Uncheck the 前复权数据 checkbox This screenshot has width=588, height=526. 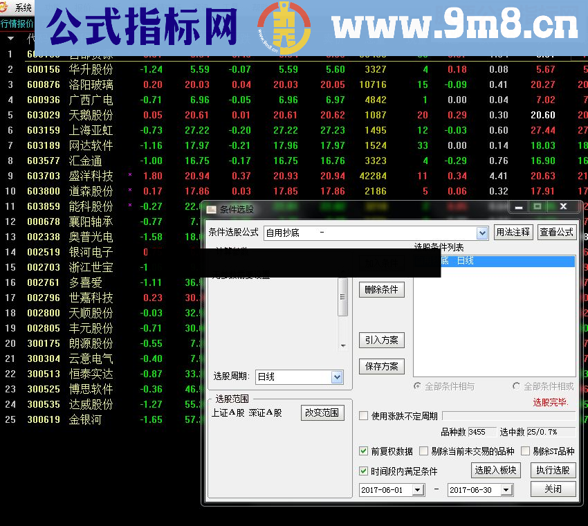click(x=363, y=451)
